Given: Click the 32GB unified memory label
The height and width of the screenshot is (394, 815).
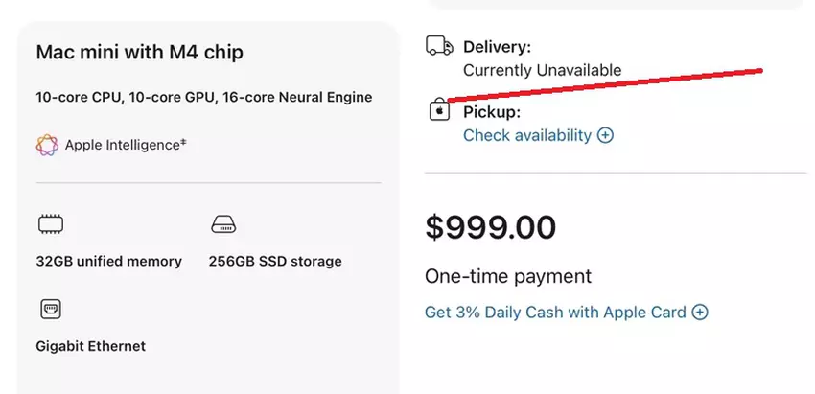Looking at the screenshot, I should (109, 261).
